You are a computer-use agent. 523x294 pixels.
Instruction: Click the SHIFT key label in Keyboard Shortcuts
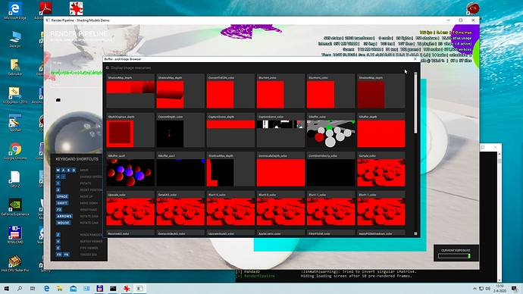tap(62, 203)
